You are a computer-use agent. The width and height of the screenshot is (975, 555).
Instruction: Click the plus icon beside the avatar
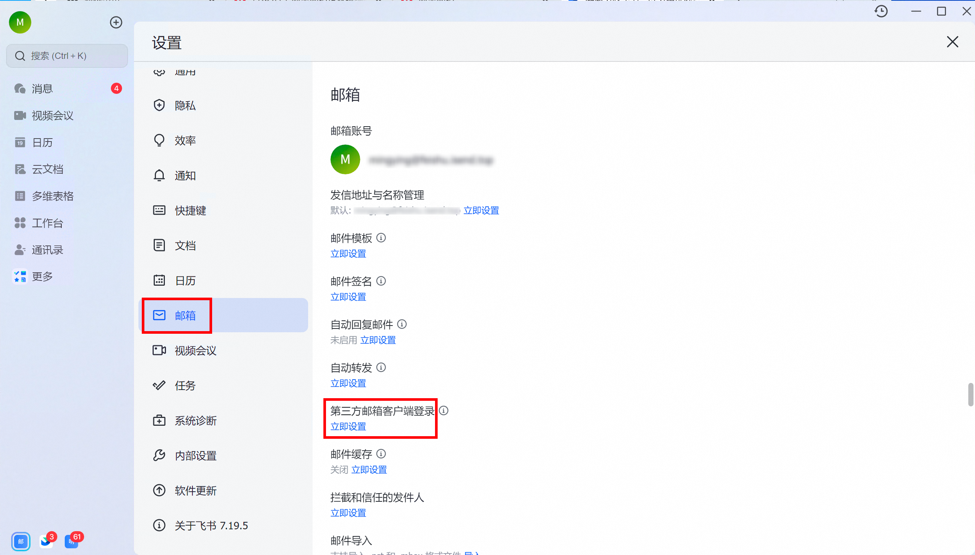[x=116, y=22]
